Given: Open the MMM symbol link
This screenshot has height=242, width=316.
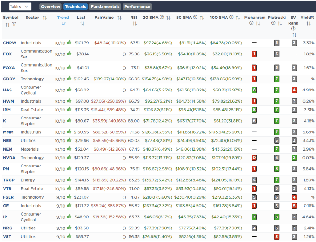Looking at the screenshot, I should 8,132.
